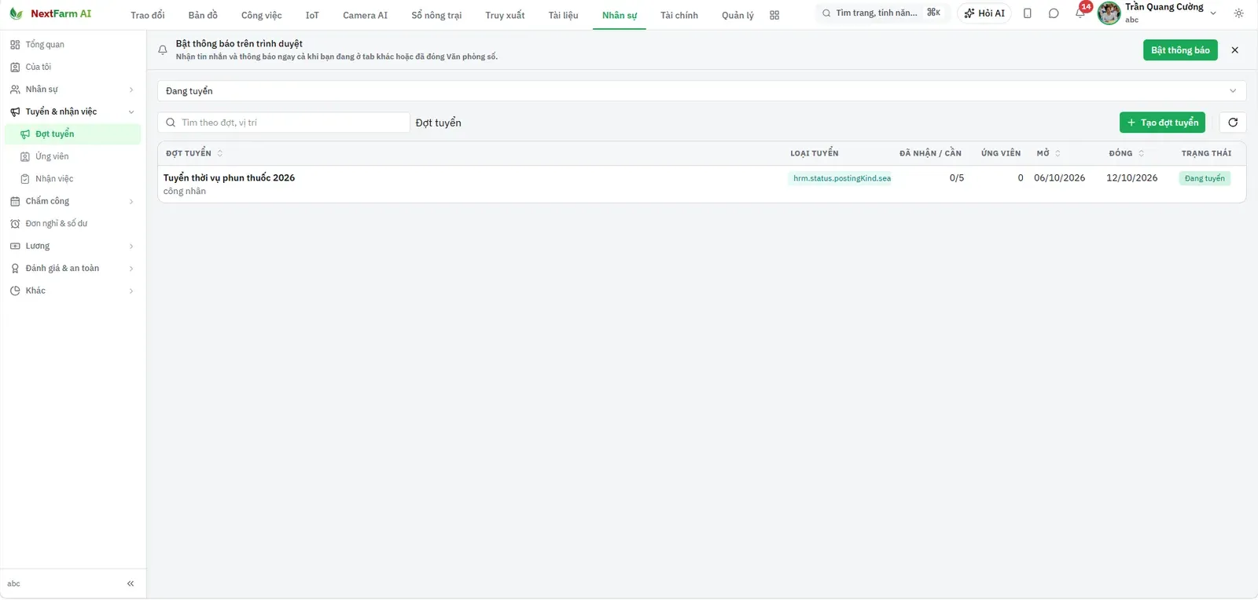
Task: Focus the Tìm theo đợt, vị trí search field
Action: 284,123
